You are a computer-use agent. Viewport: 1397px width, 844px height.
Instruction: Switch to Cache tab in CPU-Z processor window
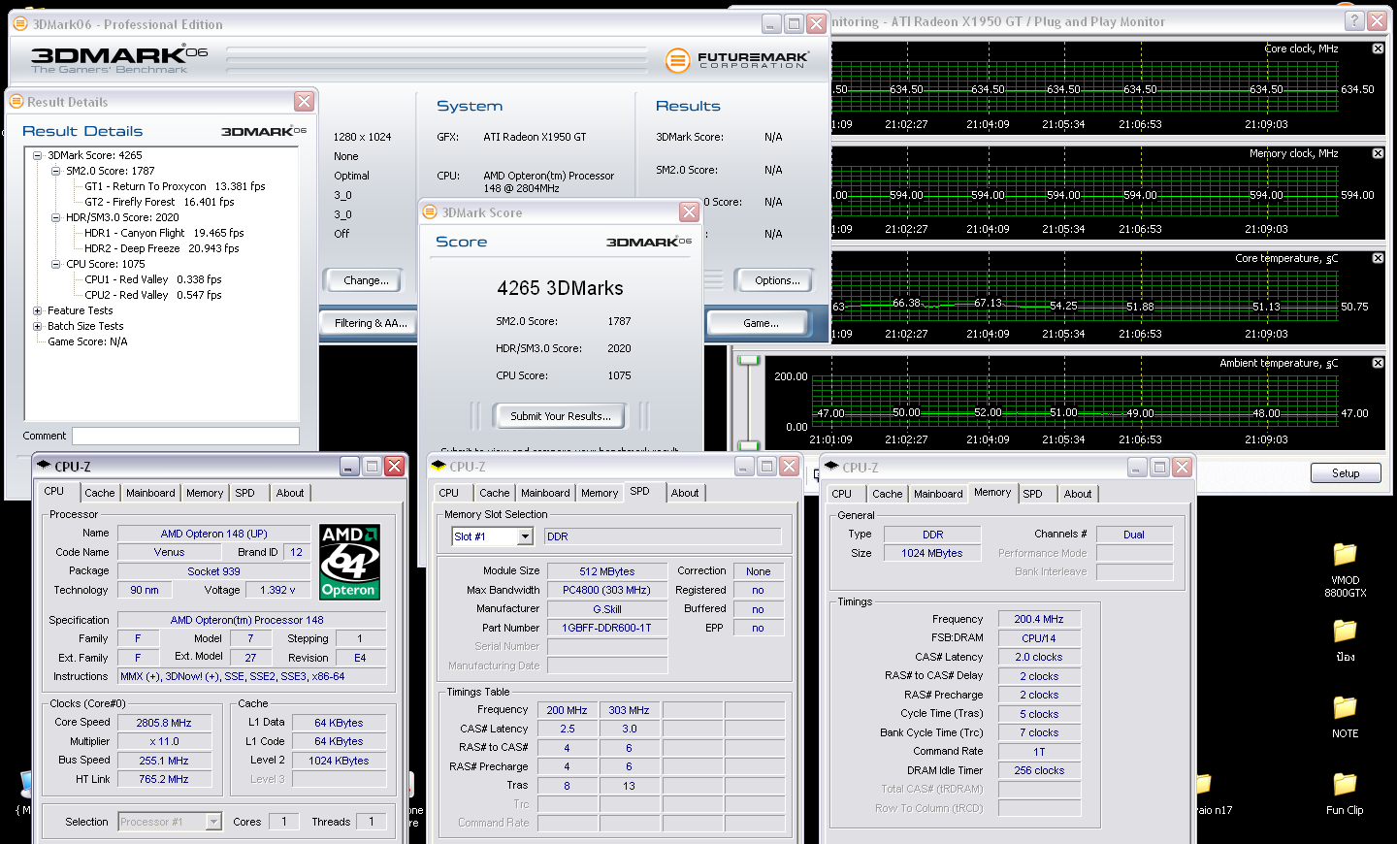100,493
